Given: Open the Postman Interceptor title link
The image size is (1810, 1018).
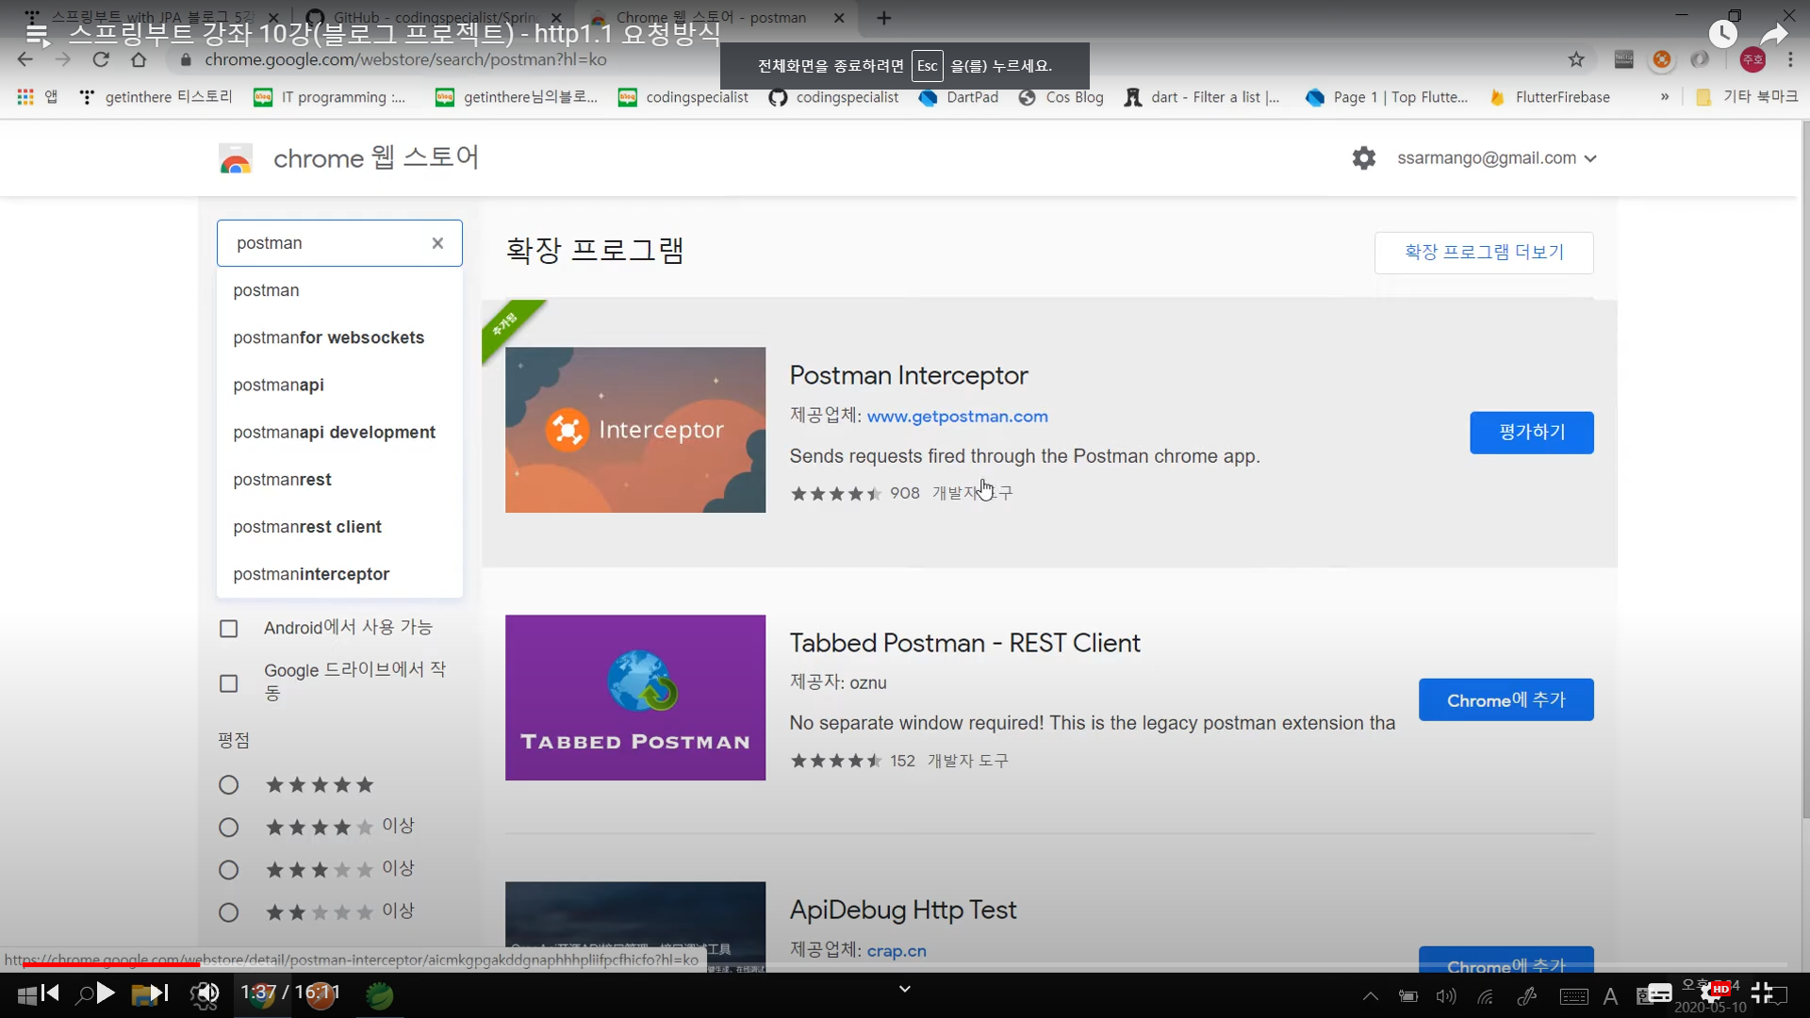Looking at the screenshot, I should point(909,375).
